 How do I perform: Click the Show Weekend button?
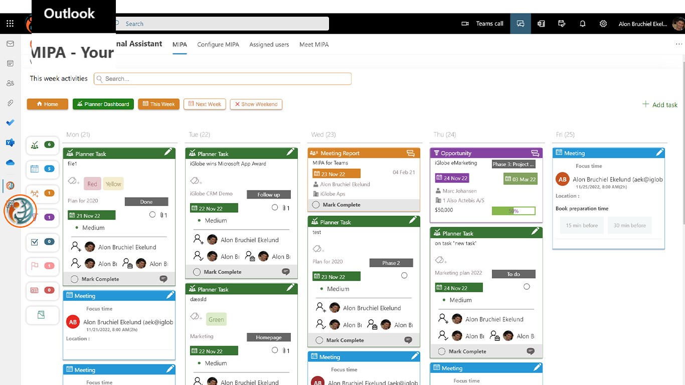tap(256, 104)
